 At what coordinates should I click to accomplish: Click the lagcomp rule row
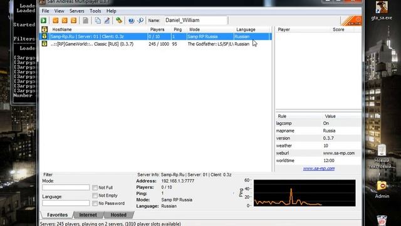tap(318, 123)
